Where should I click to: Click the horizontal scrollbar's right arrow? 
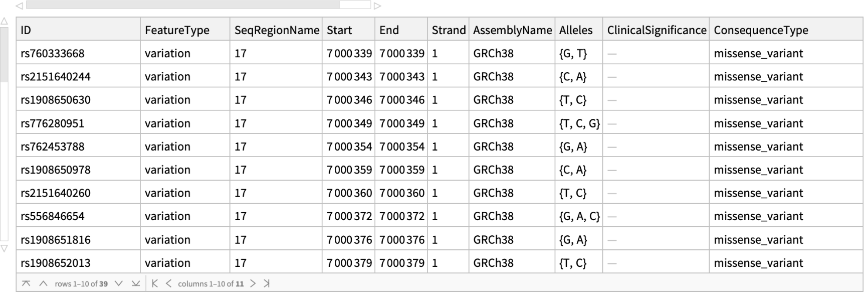[377, 6]
